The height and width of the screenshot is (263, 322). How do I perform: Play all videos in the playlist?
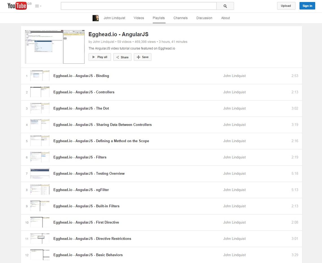(x=99, y=57)
